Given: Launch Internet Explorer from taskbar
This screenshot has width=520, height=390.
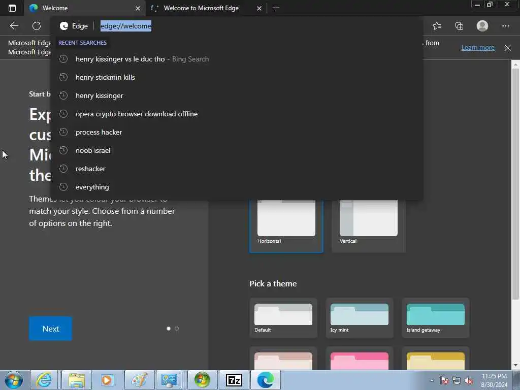Looking at the screenshot, I should coord(44,380).
